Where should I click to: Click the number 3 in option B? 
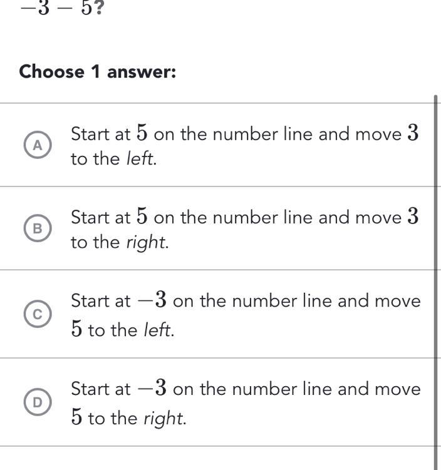pyautogui.click(x=412, y=217)
